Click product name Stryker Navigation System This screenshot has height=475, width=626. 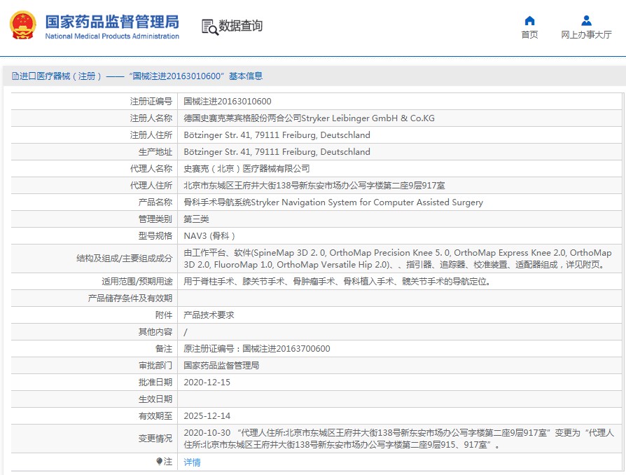click(333, 202)
